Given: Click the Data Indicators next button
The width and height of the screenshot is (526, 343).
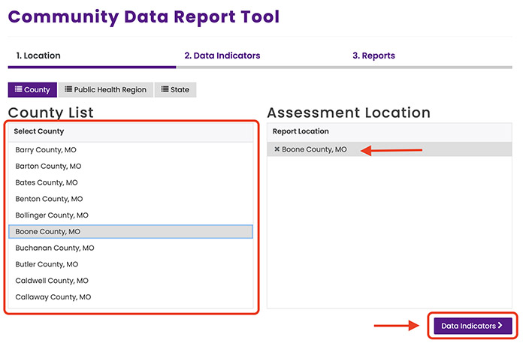Looking at the screenshot, I should (x=473, y=326).
